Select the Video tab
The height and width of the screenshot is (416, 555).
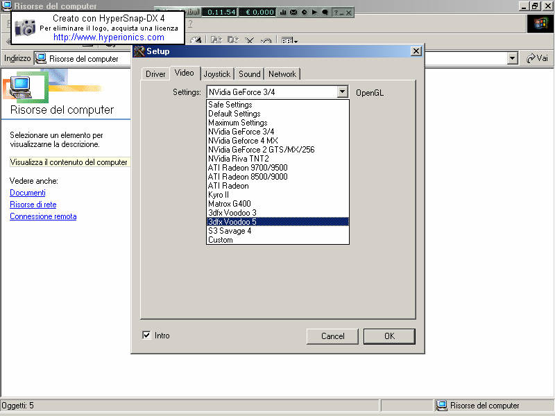pos(185,73)
